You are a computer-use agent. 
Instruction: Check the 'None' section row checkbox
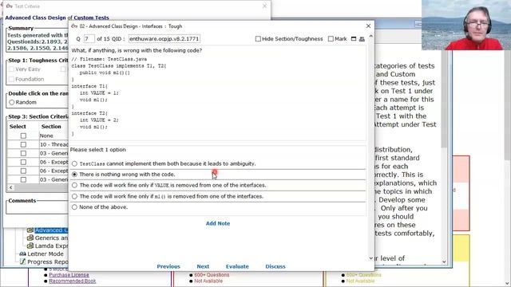(23, 136)
